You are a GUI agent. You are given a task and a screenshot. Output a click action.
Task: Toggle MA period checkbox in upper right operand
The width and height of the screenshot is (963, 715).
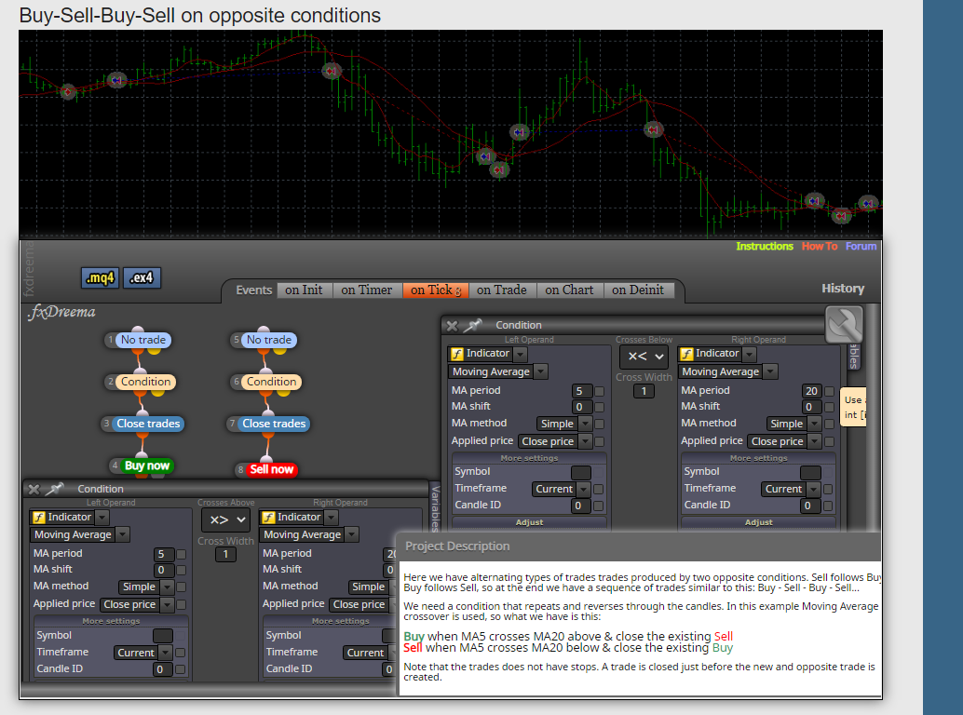[x=829, y=391]
